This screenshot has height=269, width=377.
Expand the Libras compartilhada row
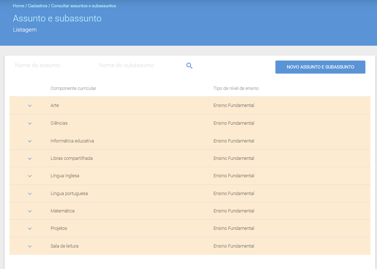coord(30,158)
